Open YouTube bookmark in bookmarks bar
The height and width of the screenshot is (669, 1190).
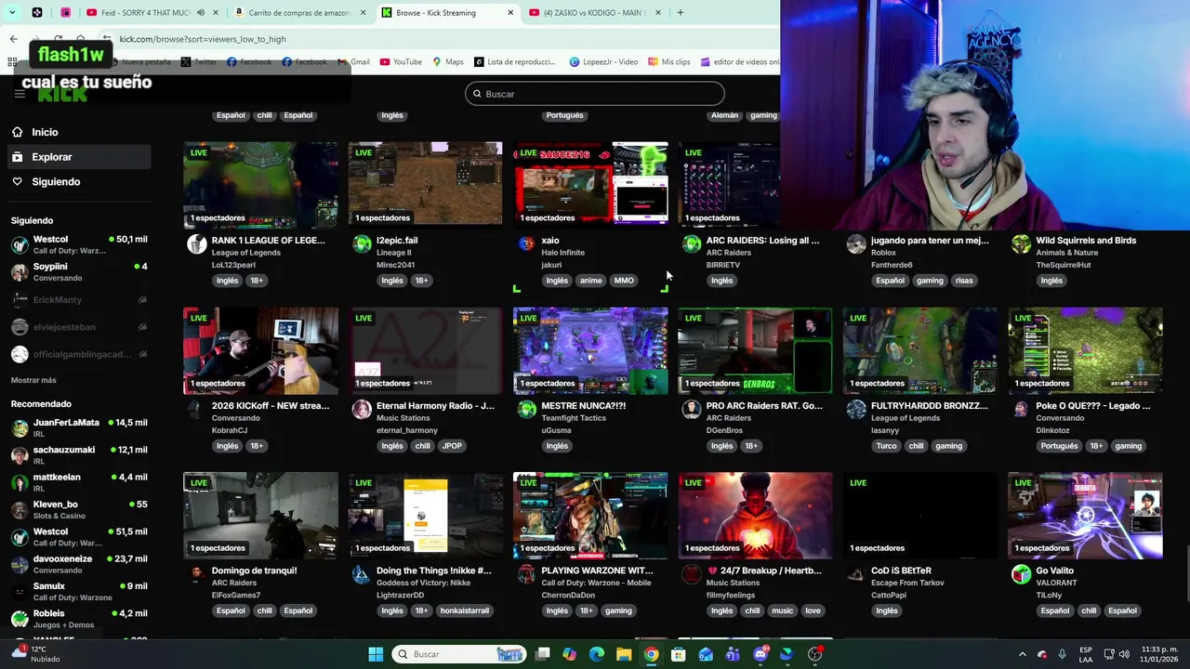pyautogui.click(x=401, y=62)
